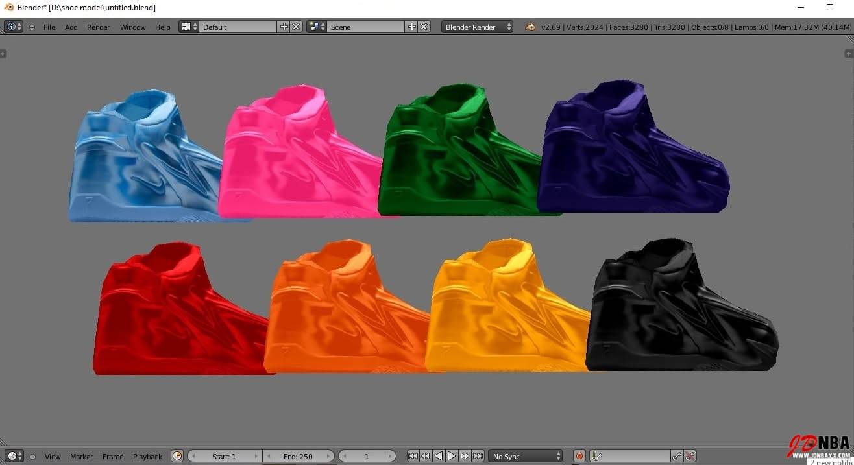
Task: Click the Start: 1 frame field
Action: coord(225,456)
